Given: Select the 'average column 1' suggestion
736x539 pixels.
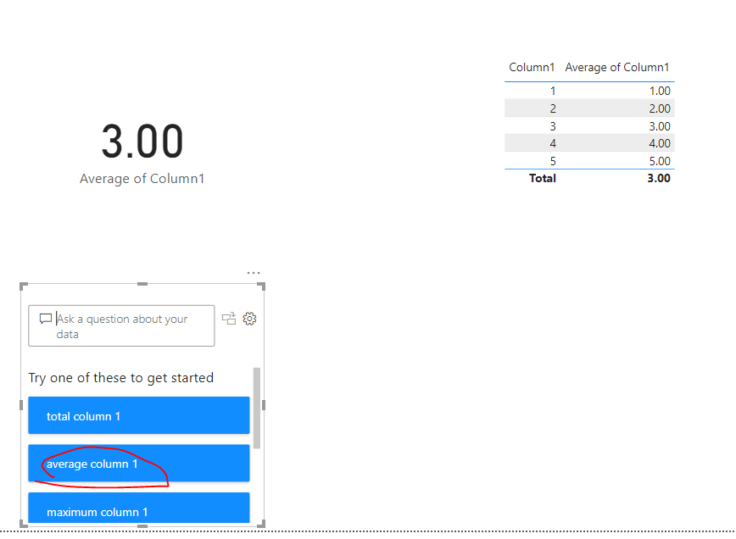Looking at the screenshot, I should click(139, 463).
